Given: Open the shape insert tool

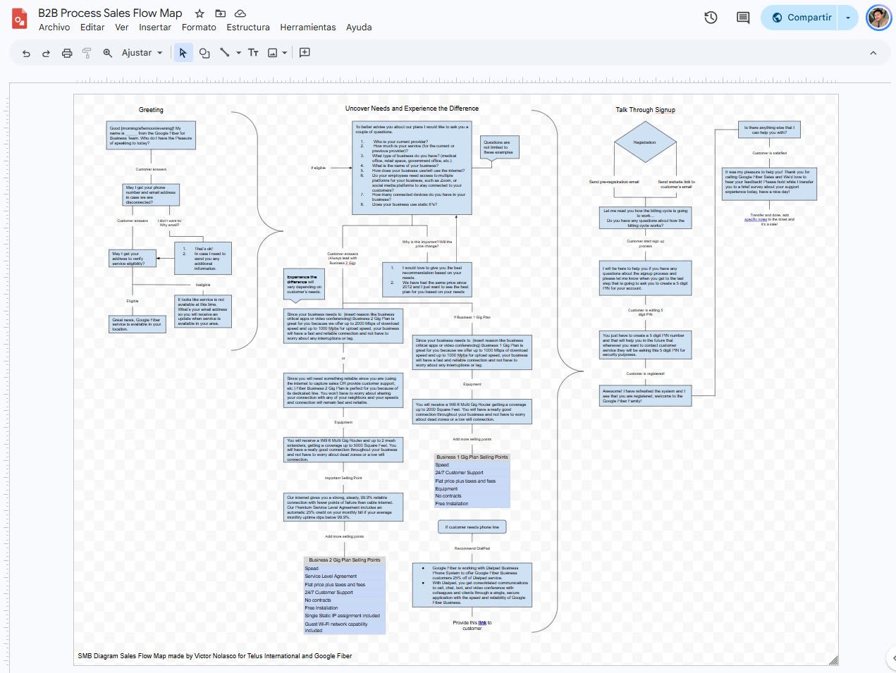Looking at the screenshot, I should [x=204, y=53].
